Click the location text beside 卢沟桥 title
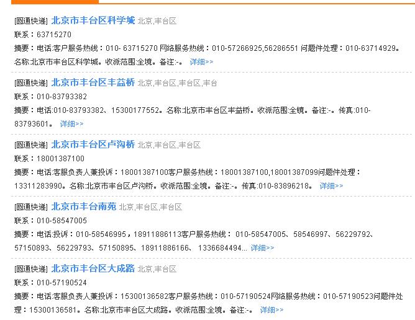The width and height of the screenshot is (415, 320). point(170,145)
